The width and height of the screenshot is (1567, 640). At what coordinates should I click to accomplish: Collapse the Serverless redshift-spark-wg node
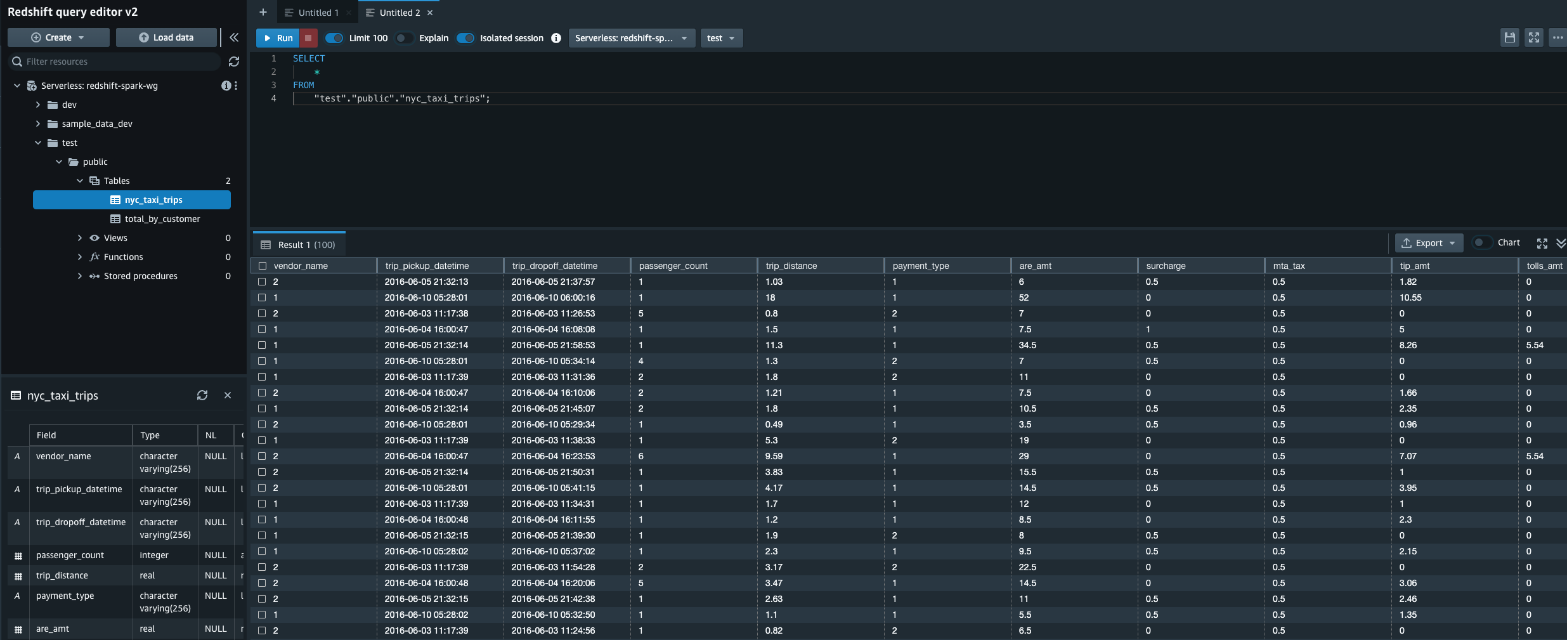pyautogui.click(x=17, y=86)
